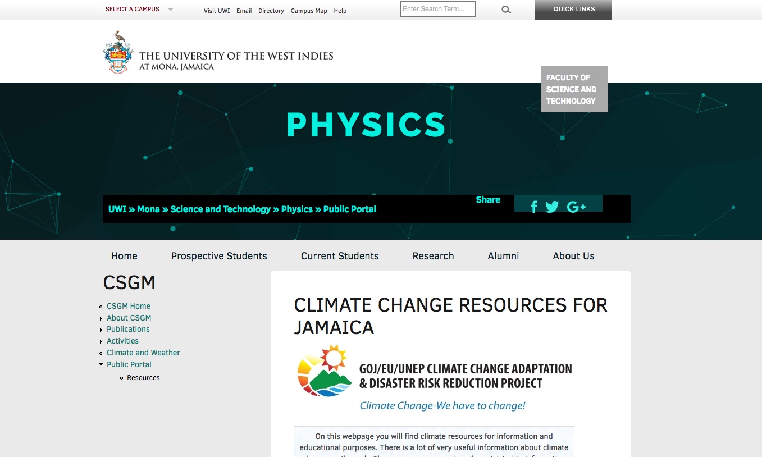This screenshot has width=762, height=457.
Task: Click Science and Technology breadcrumb link
Action: pos(221,209)
